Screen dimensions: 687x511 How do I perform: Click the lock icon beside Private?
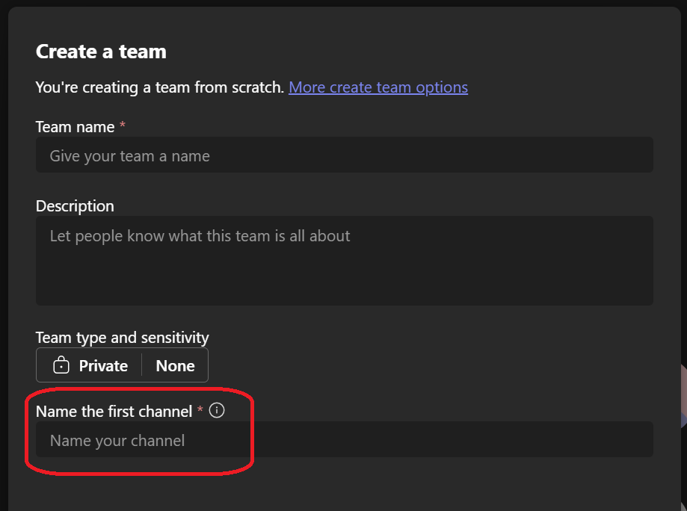point(61,365)
